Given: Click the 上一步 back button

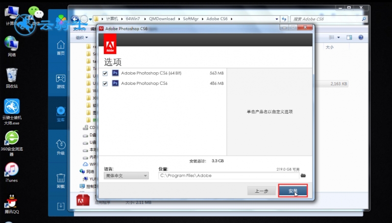Looking at the screenshot, I should (262, 191).
